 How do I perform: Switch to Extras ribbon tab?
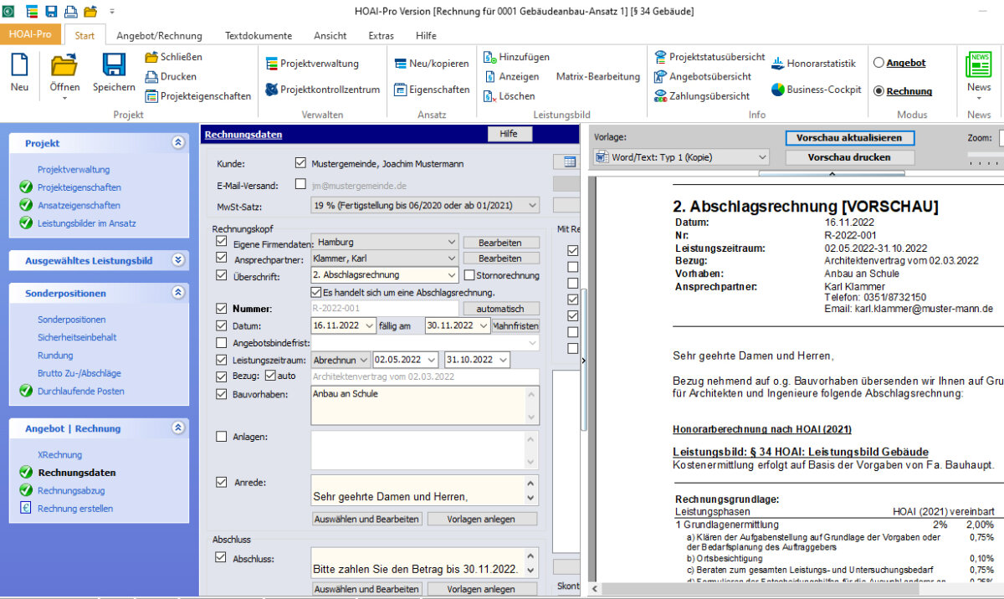(x=382, y=36)
